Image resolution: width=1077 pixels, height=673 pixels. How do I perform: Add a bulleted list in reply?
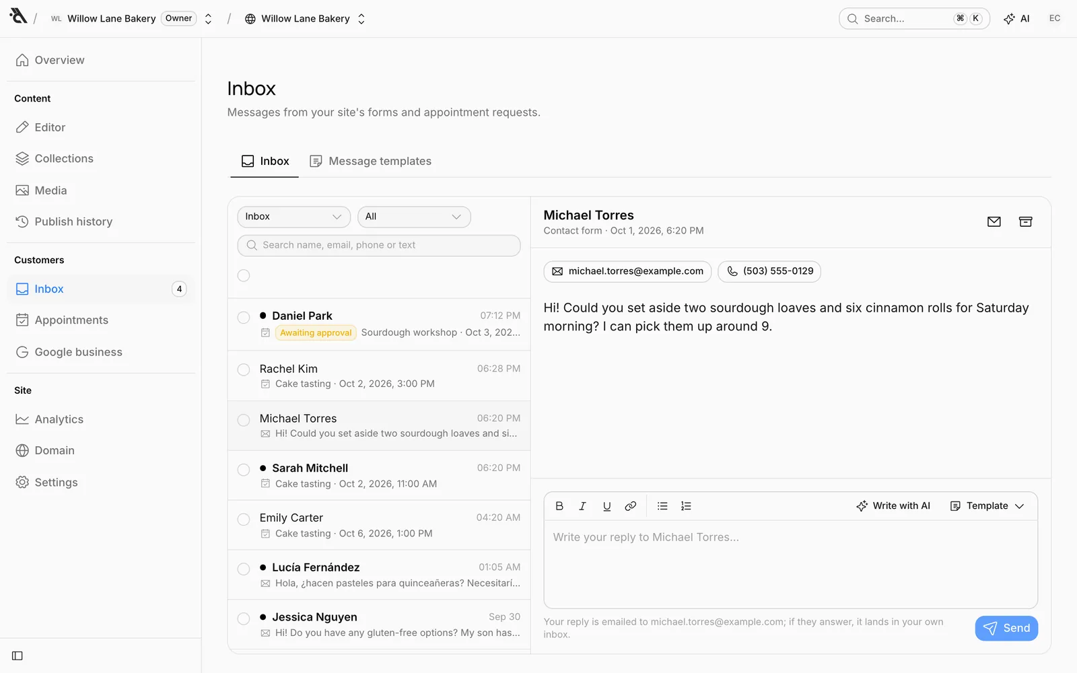point(662,506)
